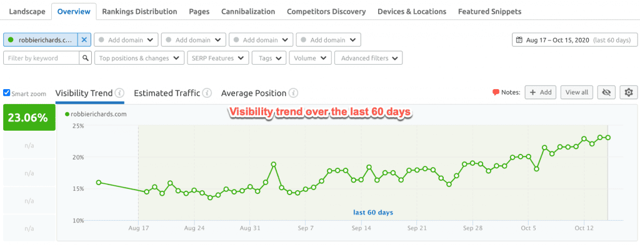Expand Top positions & changes filter
Viewport: 640px width, 245px height.
point(139,58)
